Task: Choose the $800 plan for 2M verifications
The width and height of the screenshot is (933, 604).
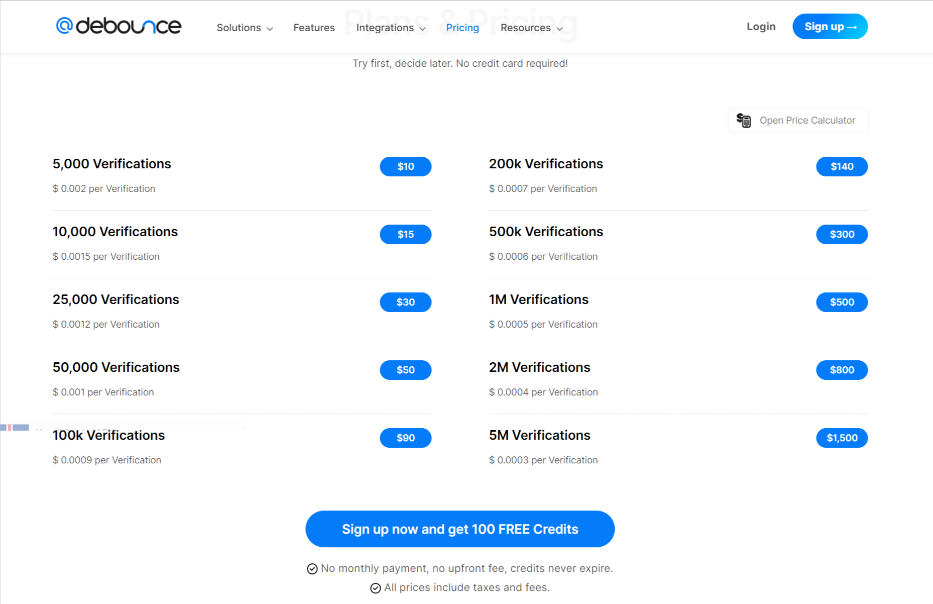Action: point(842,370)
